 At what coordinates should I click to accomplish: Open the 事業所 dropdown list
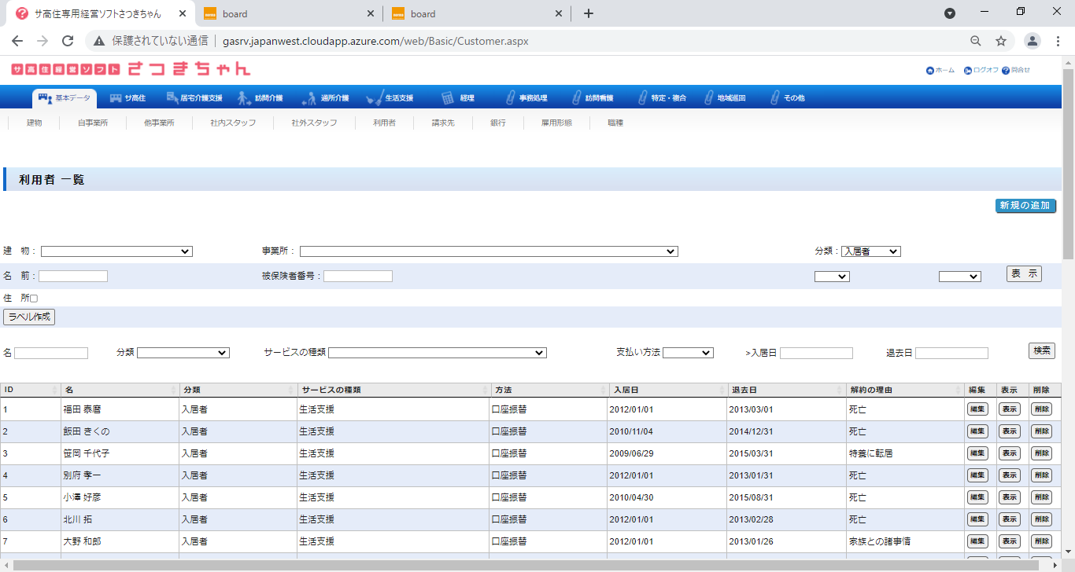[488, 251]
